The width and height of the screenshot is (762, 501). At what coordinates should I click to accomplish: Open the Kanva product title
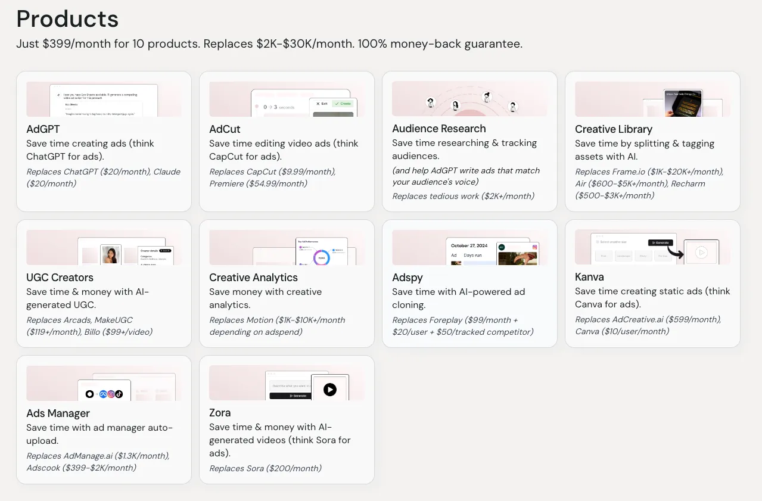(589, 277)
